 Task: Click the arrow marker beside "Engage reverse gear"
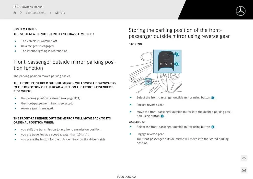[x=131, y=105]
